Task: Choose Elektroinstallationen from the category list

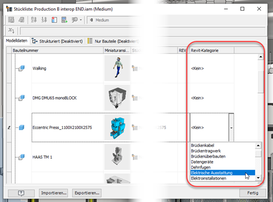Action: pos(223,178)
